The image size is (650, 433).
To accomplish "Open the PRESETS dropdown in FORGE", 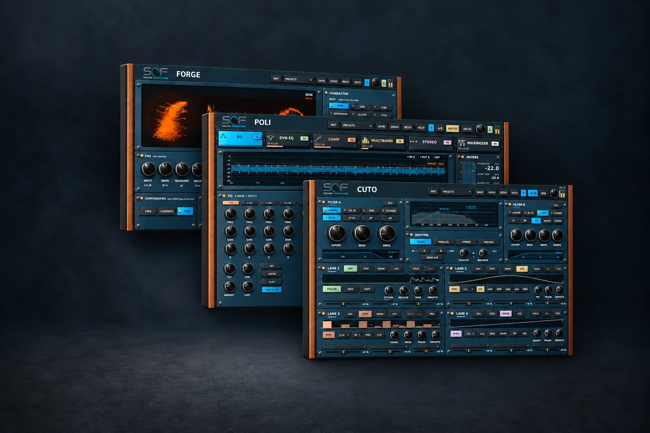I will 298,79.
